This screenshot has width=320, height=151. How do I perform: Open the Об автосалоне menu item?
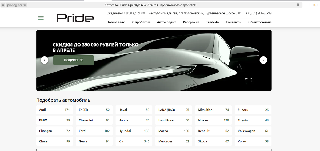260,22
